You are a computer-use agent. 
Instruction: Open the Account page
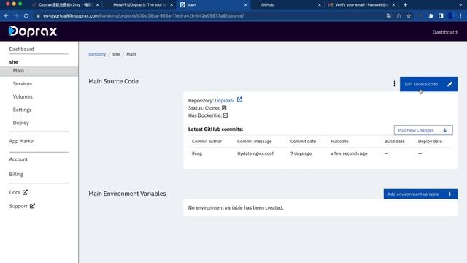click(x=18, y=159)
